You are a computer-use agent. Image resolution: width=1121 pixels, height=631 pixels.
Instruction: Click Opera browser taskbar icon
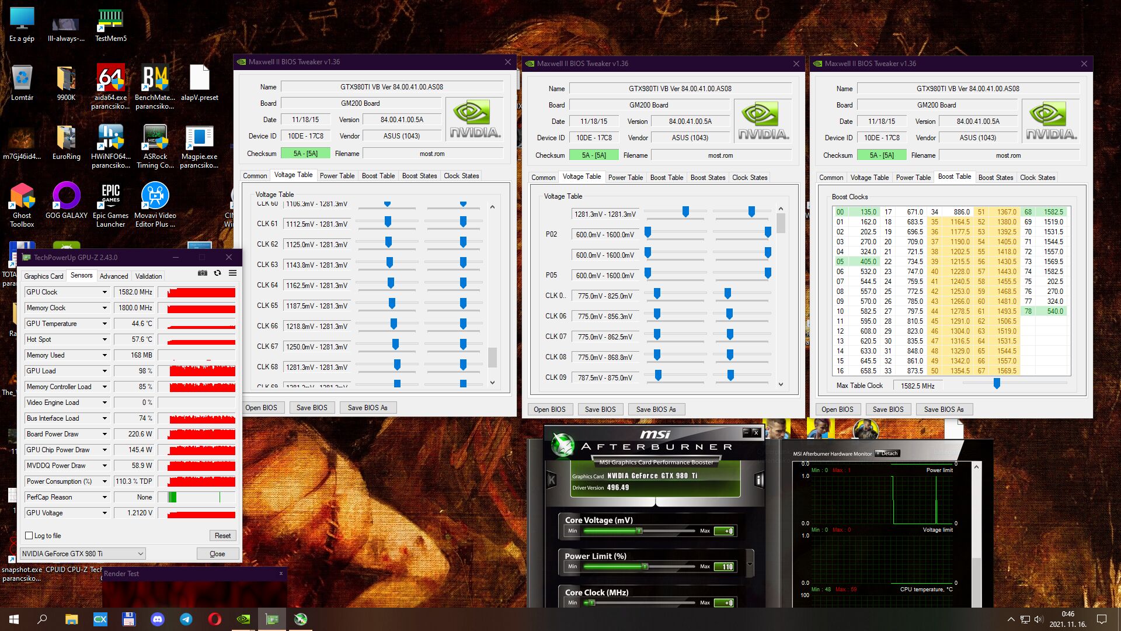[x=215, y=619]
